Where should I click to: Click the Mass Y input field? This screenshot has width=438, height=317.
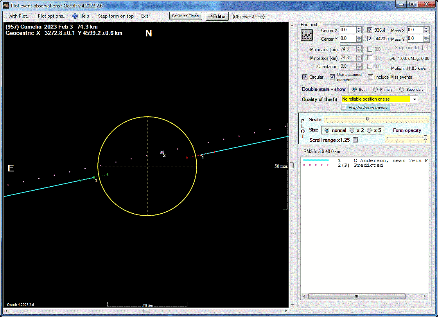pyautogui.click(x=415, y=39)
